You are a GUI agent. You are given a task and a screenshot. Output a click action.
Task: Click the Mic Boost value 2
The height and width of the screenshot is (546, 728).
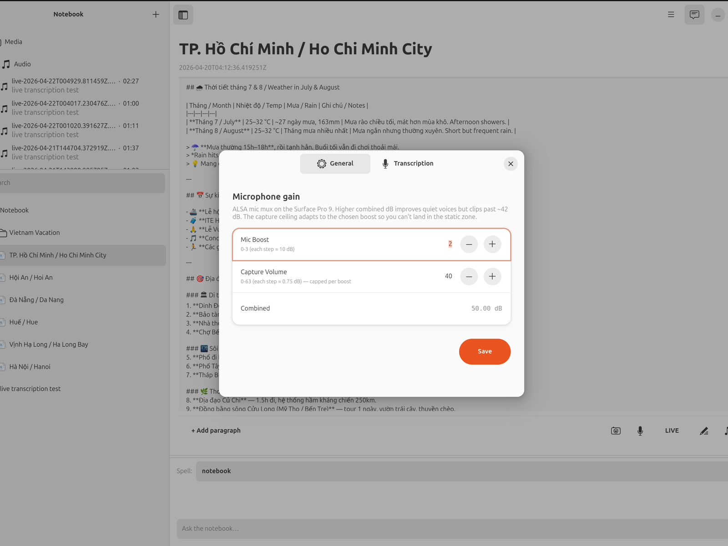click(x=450, y=244)
